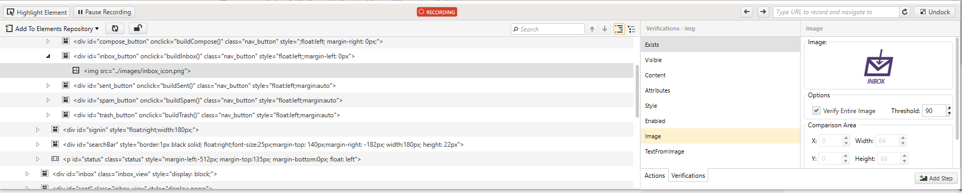Toggle the highlighted indented tree view icon
This screenshot has width=962, height=193.
tap(619, 29)
